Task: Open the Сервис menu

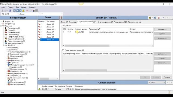Action: pyautogui.click(x=24, y=7)
